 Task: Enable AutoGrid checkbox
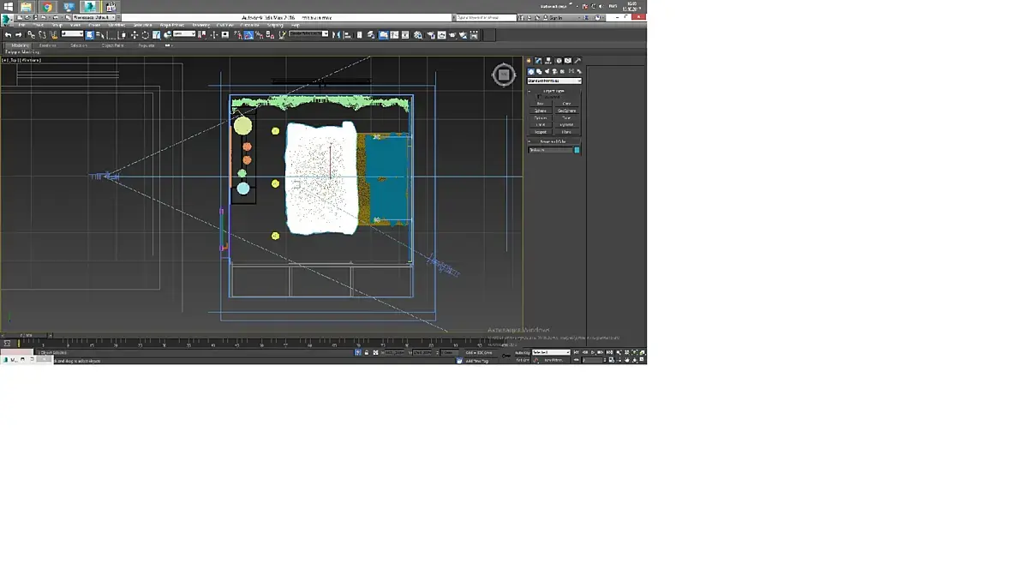tap(539, 97)
